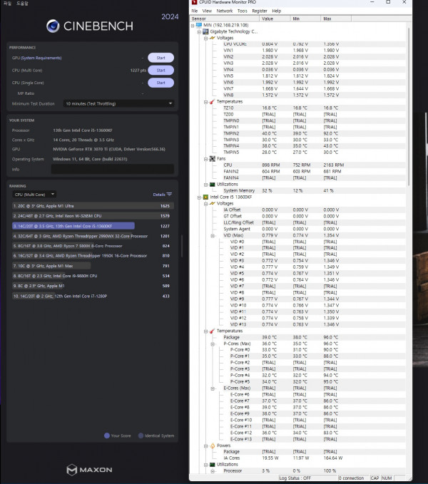
Task: Open the Tools menu in HWMonitor
Action: point(242,11)
